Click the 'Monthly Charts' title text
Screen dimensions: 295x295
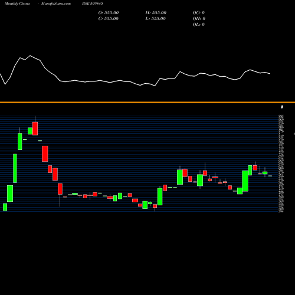pos(17,4)
